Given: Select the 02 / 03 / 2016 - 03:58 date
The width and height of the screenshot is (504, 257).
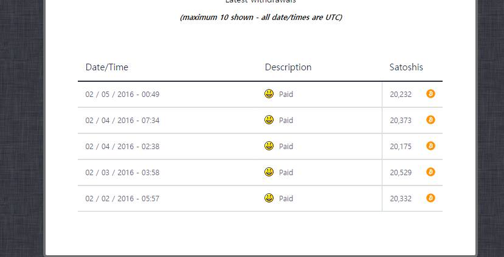Looking at the screenshot, I should point(122,173).
